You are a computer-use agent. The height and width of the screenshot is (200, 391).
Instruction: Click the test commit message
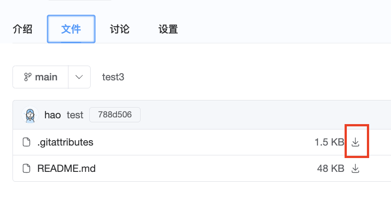coord(75,115)
